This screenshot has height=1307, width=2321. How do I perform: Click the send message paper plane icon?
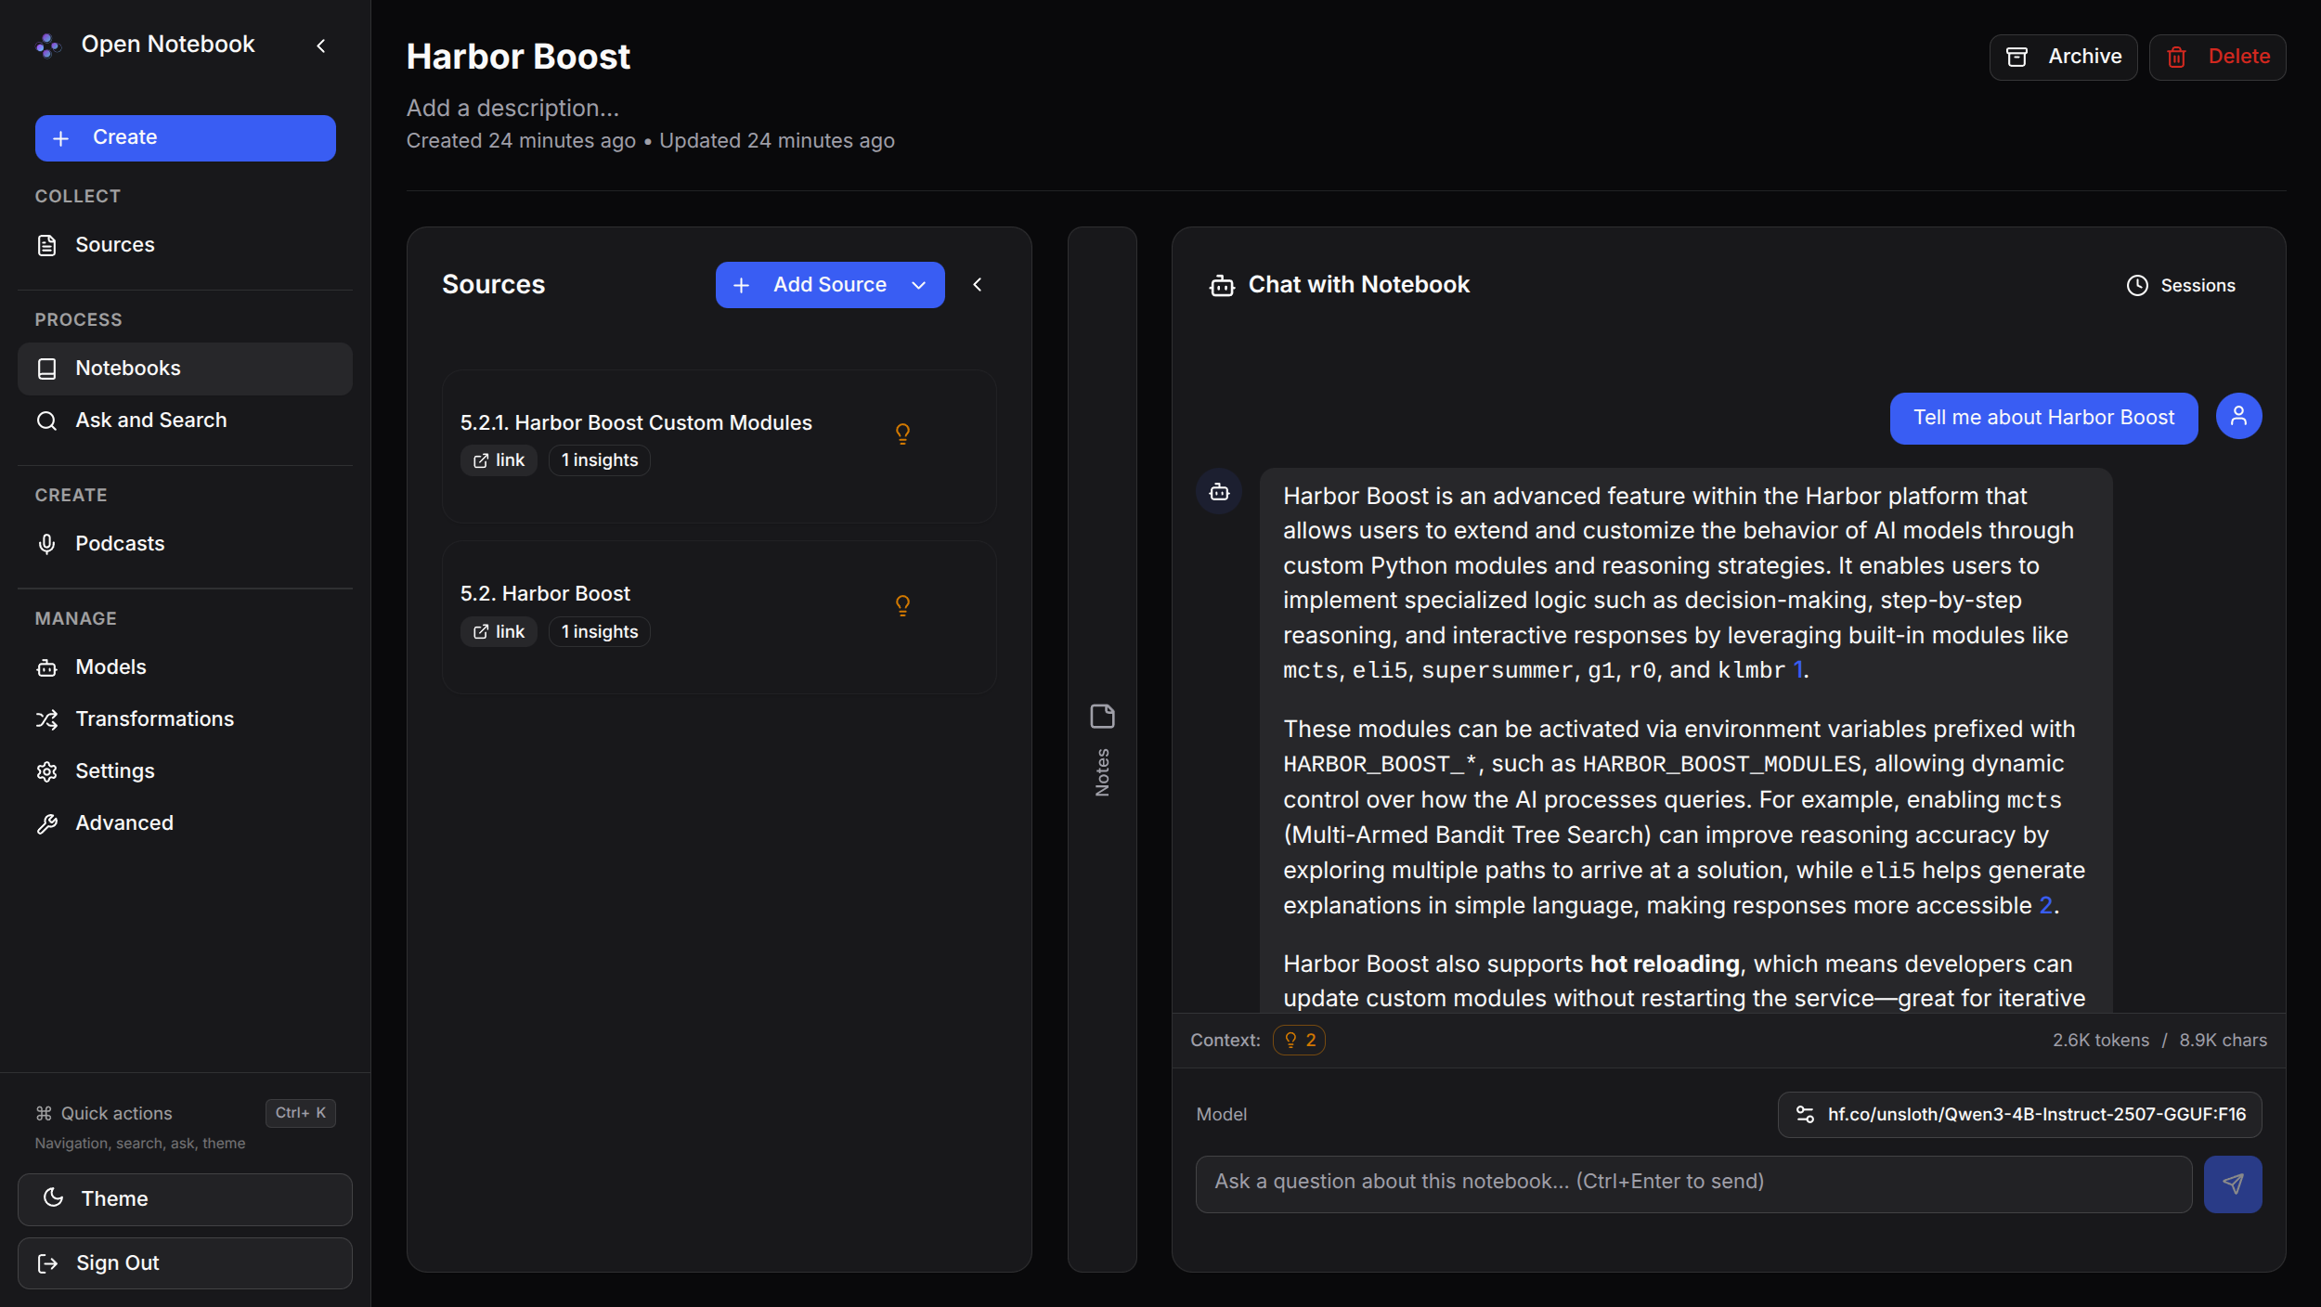click(2233, 1184)
